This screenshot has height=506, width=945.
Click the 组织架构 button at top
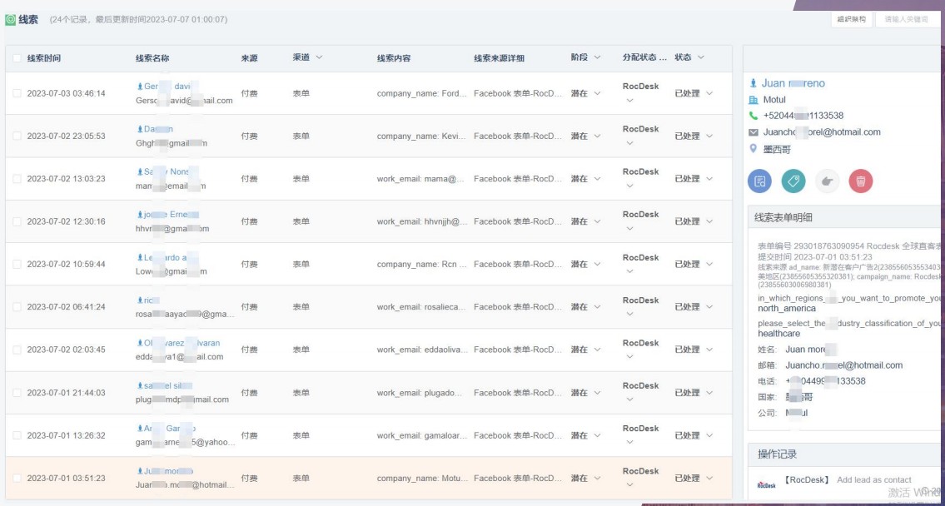[852, 19]
